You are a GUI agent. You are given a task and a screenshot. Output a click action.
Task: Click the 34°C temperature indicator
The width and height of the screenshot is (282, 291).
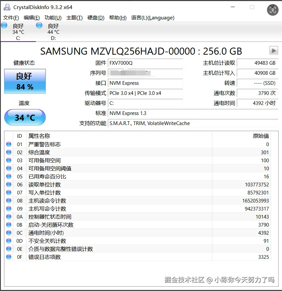click(24, 117)
